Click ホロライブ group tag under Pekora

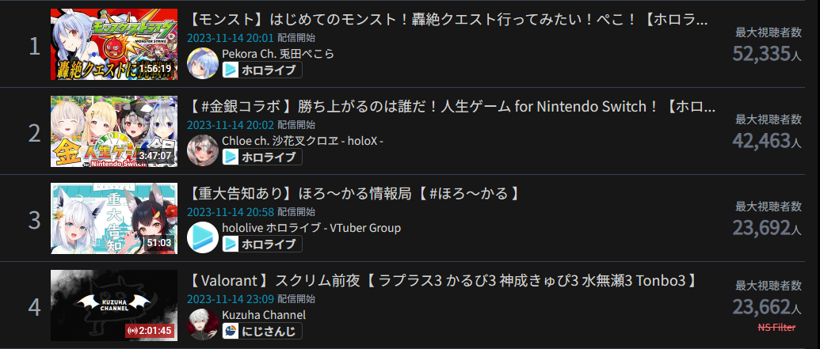[x=262, y=70]
